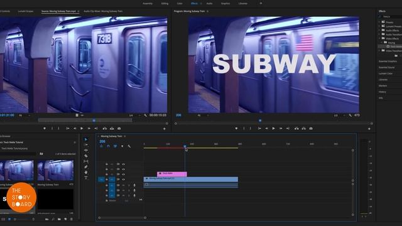Image resolution: width=402 pixels, height=226 pixels.
Task: Step forward one frame in Program monitor
Action: click(x=281, y=128)
